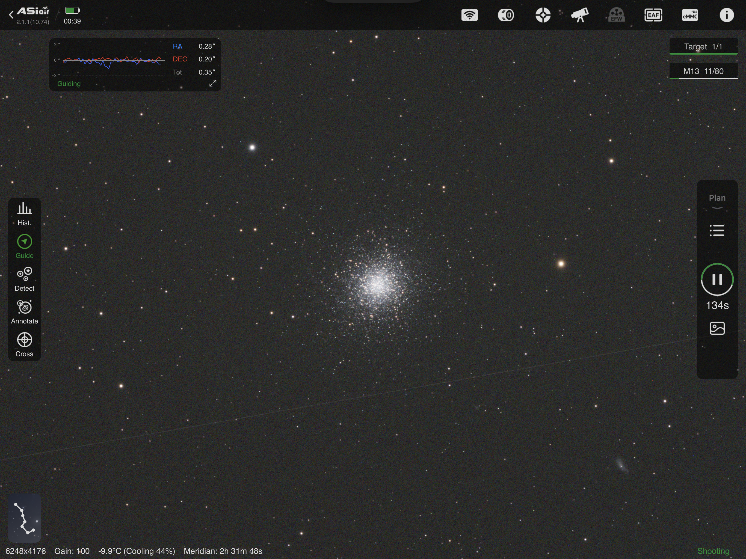Open the Plan mode dropdown

[717, 202]
